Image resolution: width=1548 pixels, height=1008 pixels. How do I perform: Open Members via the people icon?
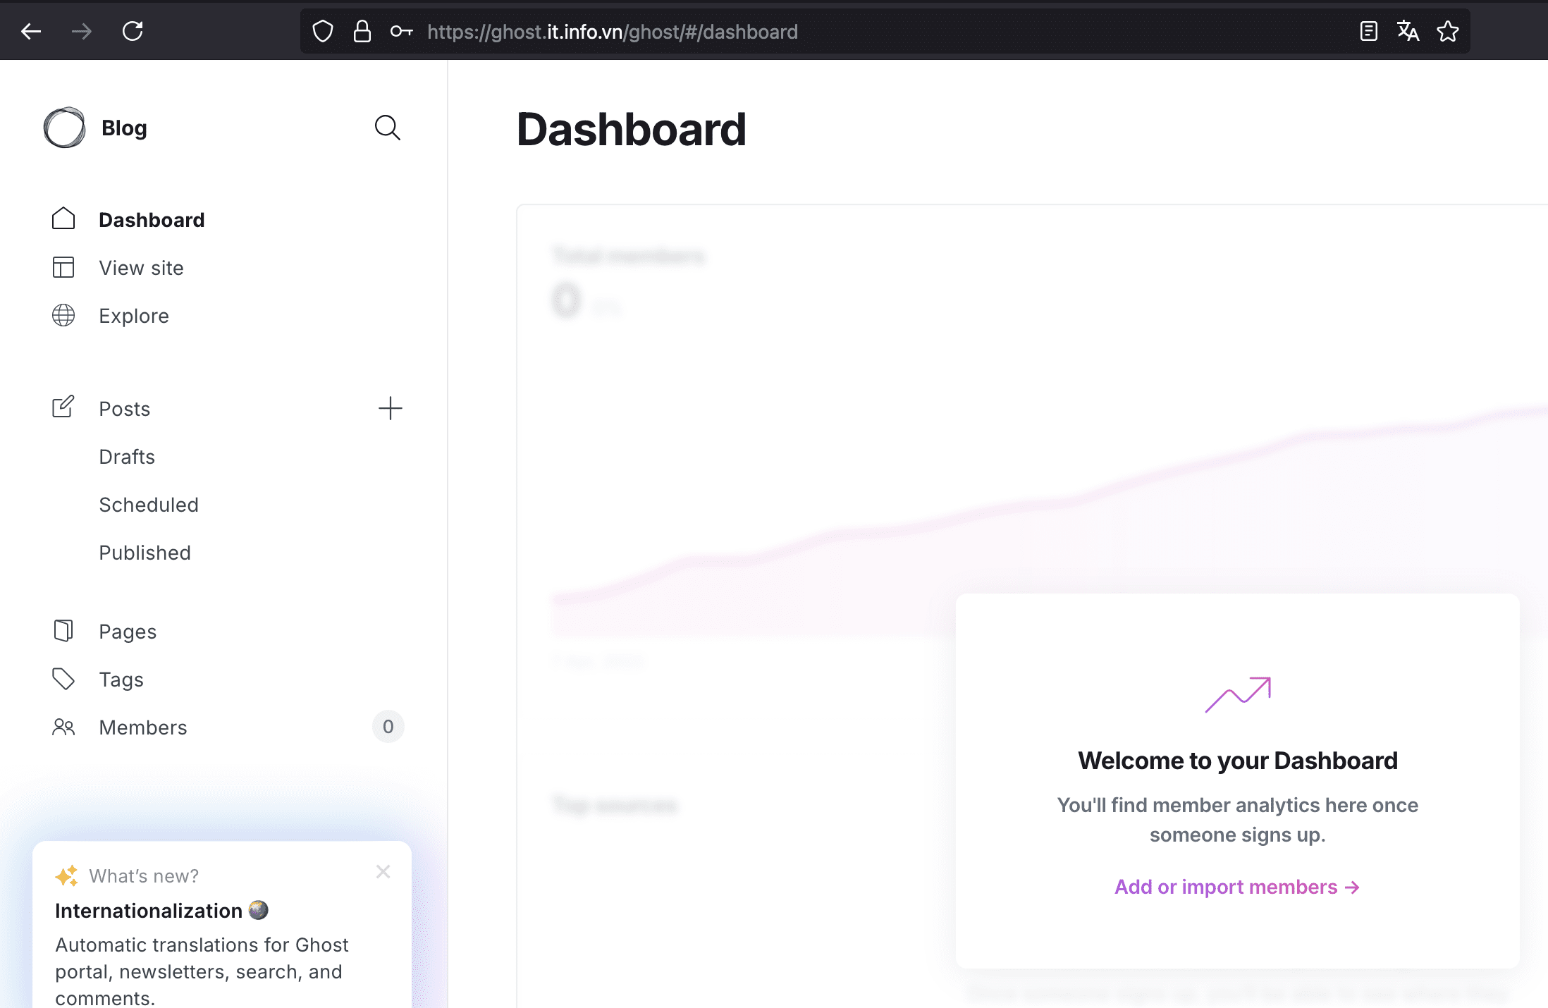coord(63,727)
